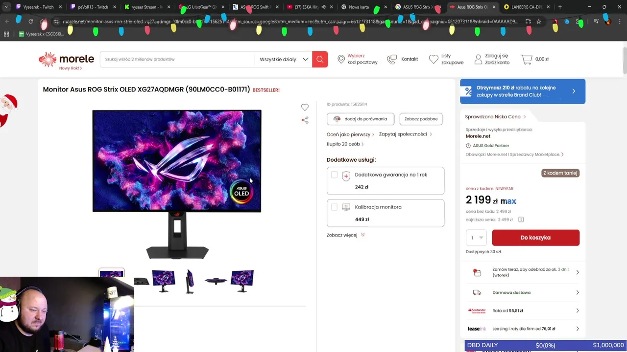Switch to the vyseer Stream tab
627x352 pixels.
147,7
